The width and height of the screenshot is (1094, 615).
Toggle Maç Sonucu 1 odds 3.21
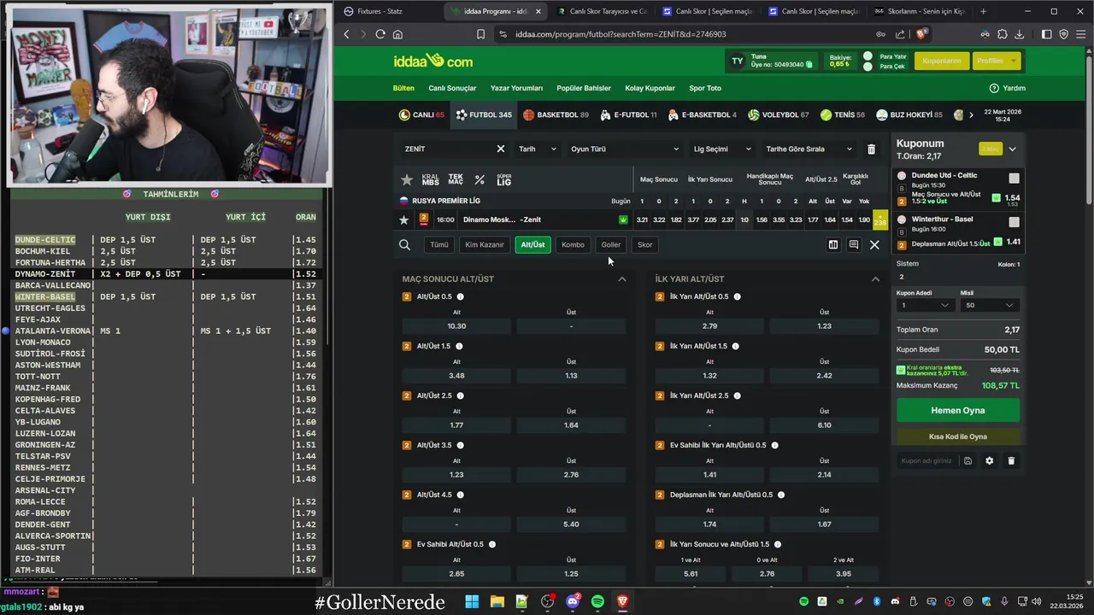click(642, 220)
